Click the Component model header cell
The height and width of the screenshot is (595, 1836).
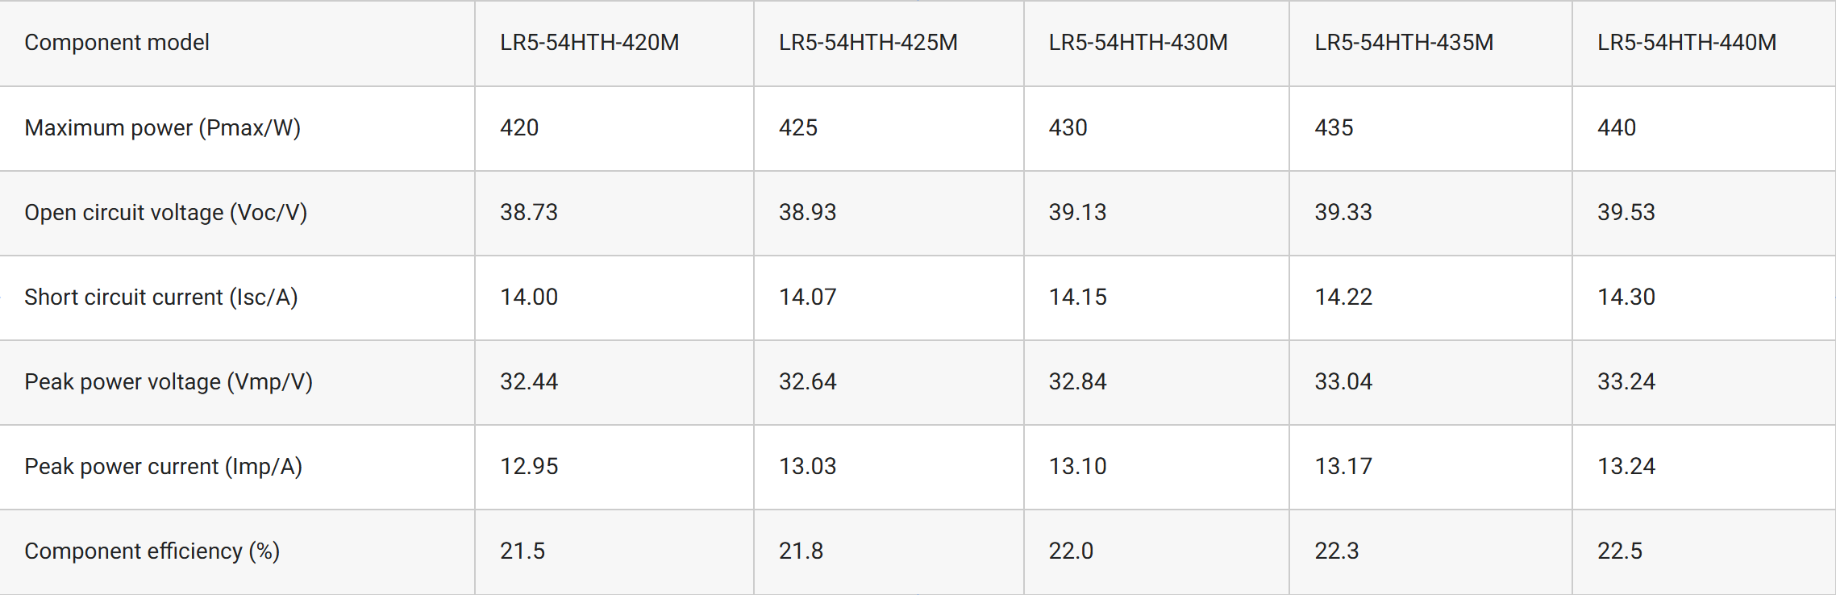point(117,43)
